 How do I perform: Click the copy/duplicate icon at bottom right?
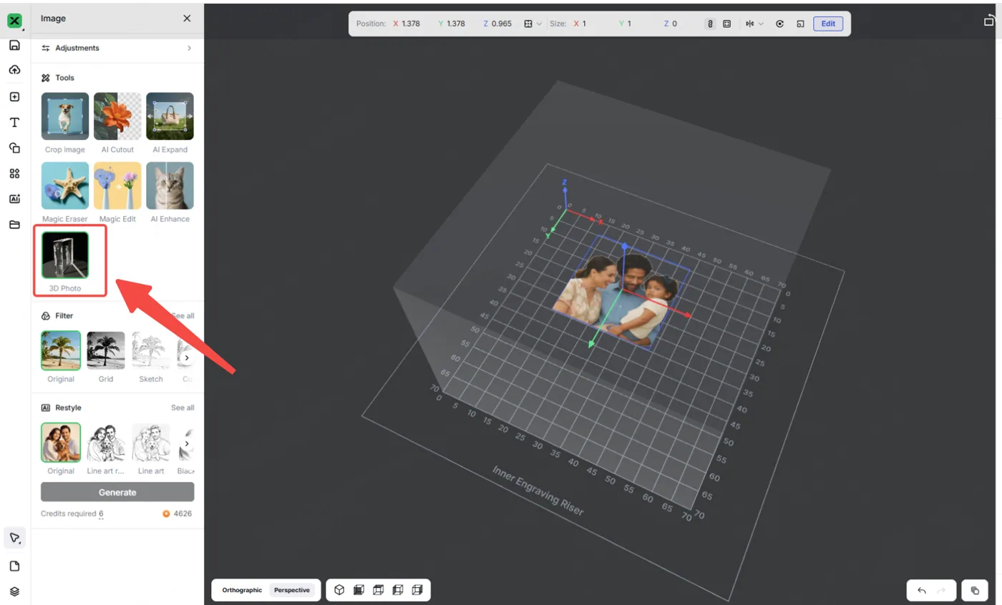[x=975, y=591]
